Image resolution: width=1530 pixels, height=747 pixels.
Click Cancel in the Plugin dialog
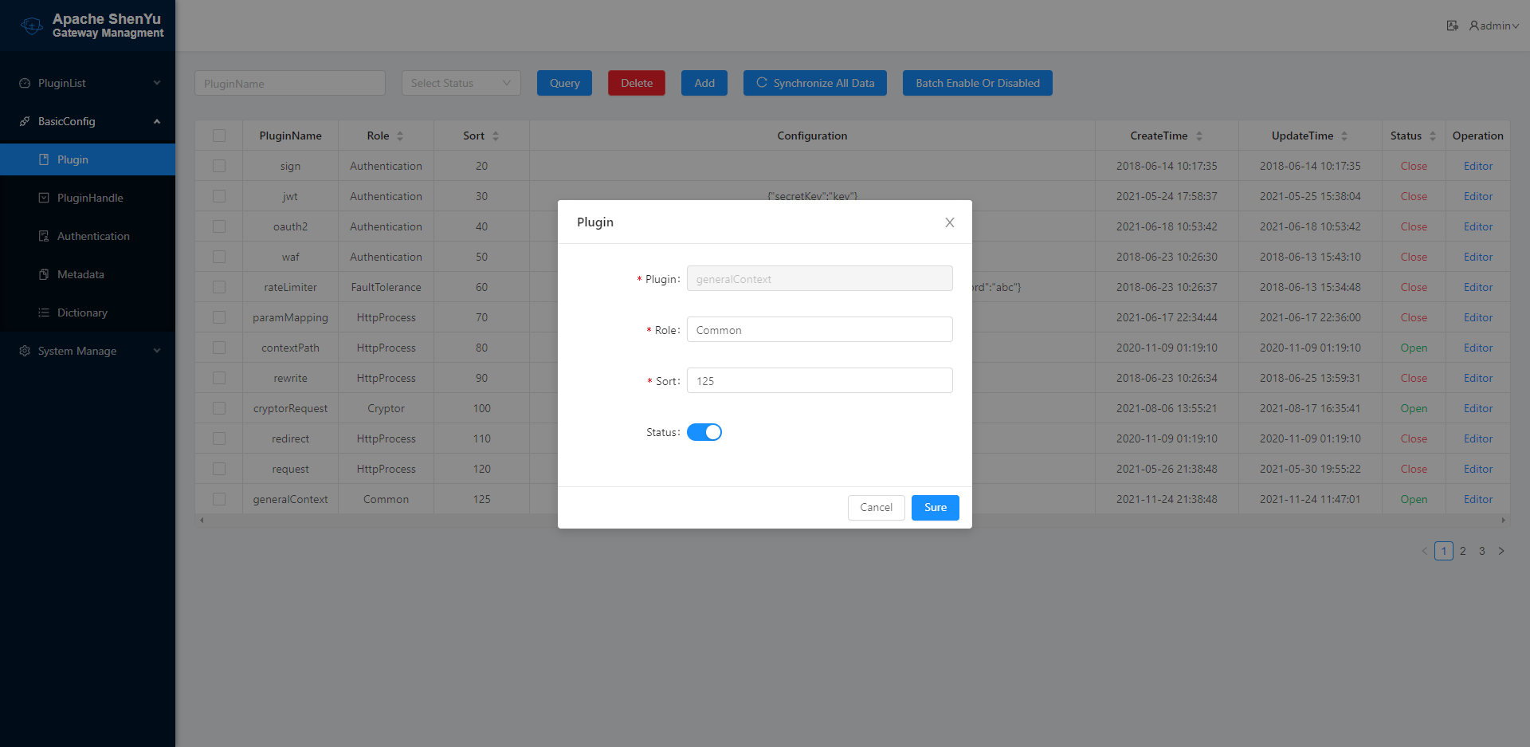tap(876, 508)
